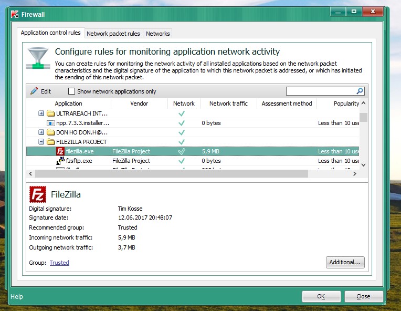Sort by the Vendor column header
Image resolution: width=401 pixels, height=311 pixels.
click(x=139, y=103)
